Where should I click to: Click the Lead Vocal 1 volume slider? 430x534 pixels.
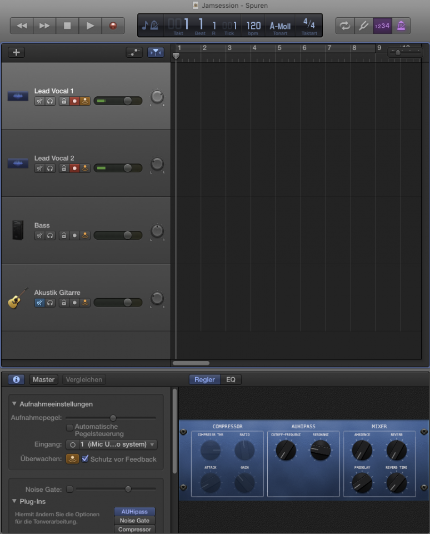point(118,101)
